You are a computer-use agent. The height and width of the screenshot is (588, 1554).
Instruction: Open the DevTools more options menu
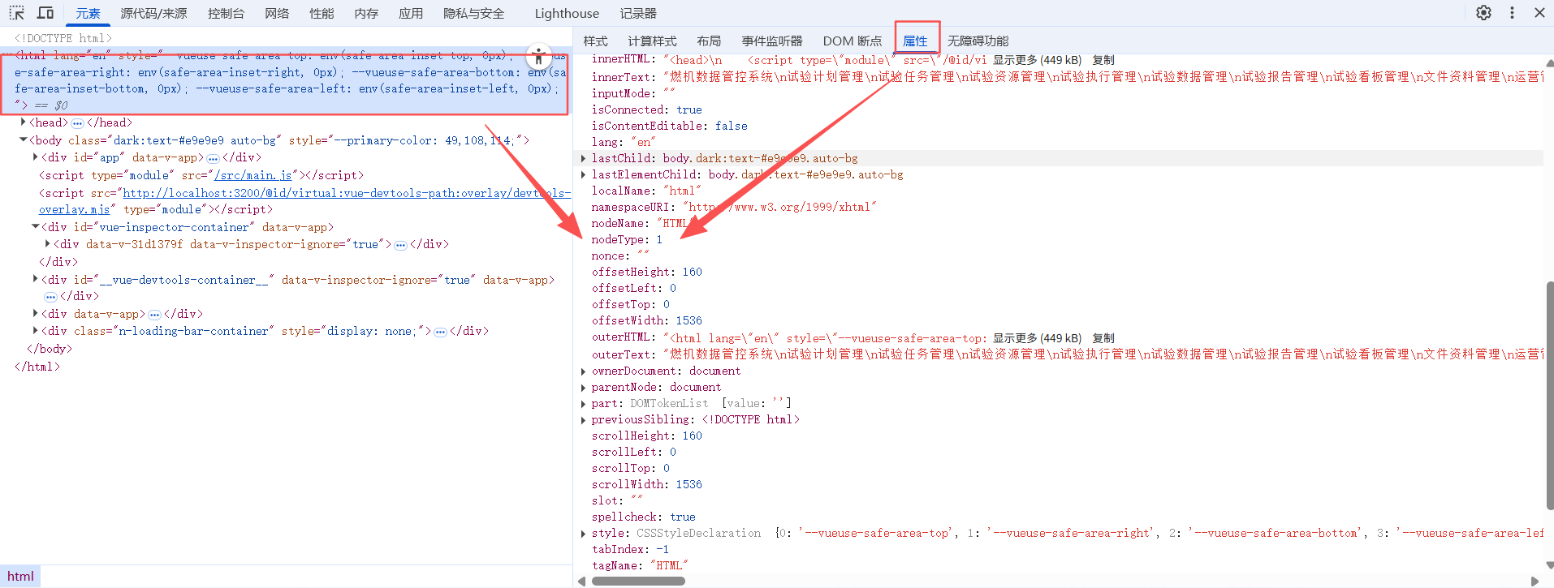[x=1512, y=13]
